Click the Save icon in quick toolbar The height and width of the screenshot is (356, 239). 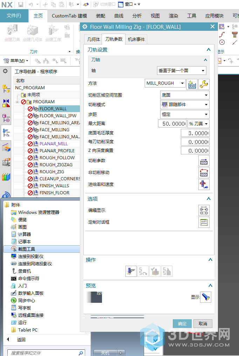[20, 4]
